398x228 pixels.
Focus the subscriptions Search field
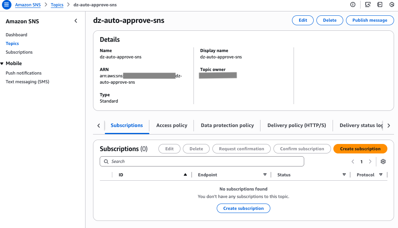[x=202, y=161]
